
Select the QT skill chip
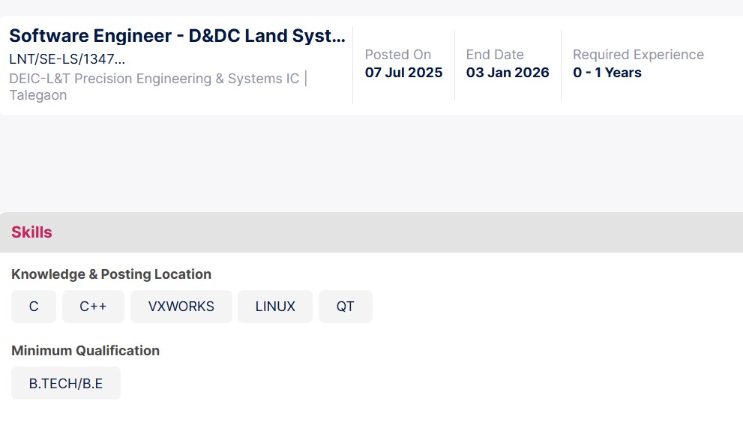pos(345,307)
